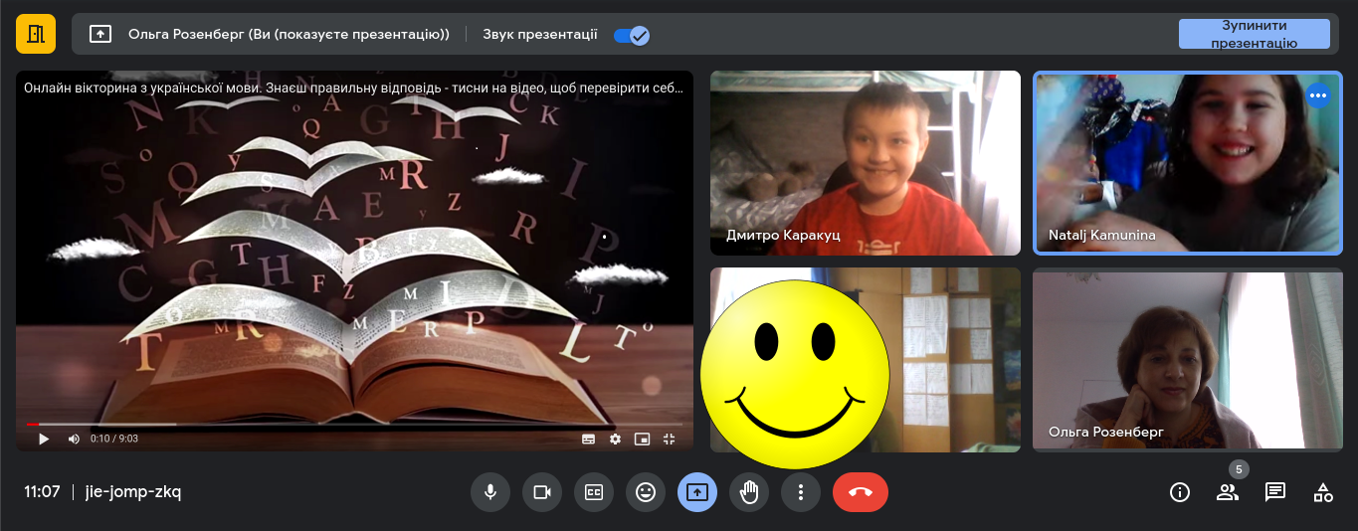Click the present screen icon
The image size is (1358, 531).
(697, 492)
